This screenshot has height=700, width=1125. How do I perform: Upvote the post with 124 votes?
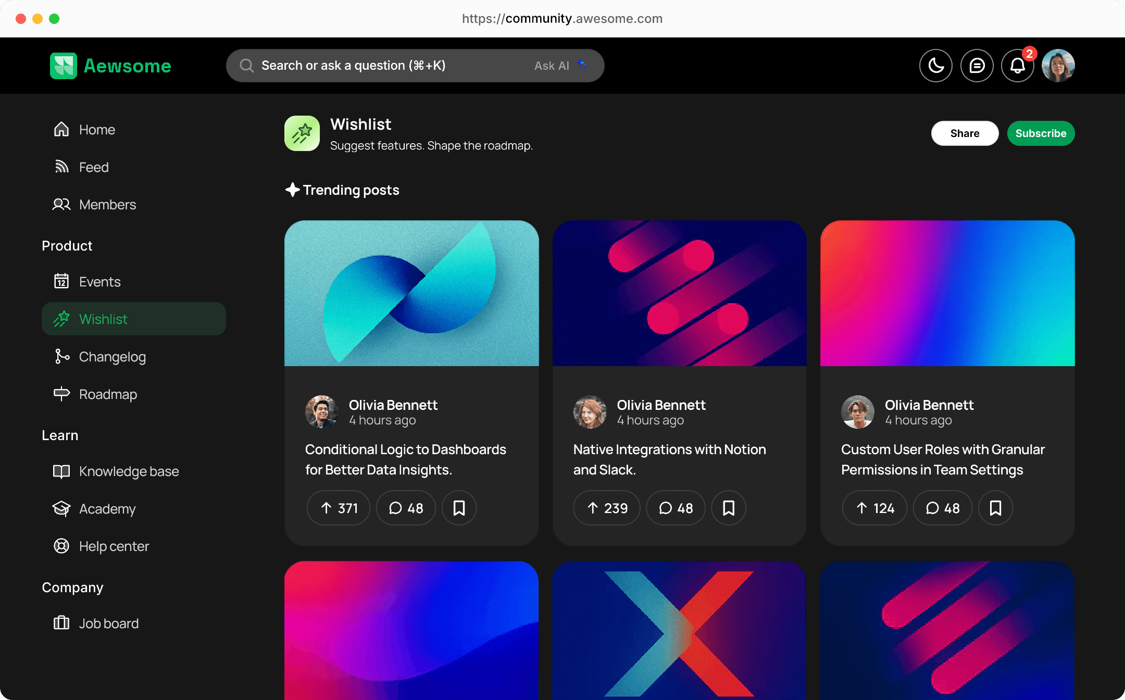pyautogui.click(x=874, y=508)
